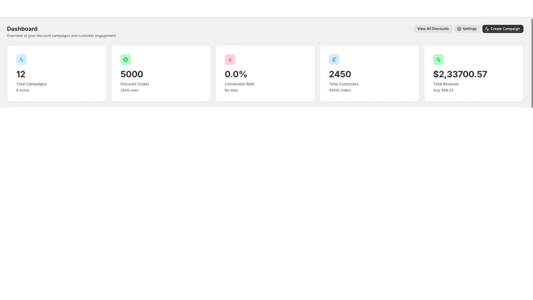Click the 12 campaigns value
The width and height of the screenshot is (533, 300).
point(21,74)
